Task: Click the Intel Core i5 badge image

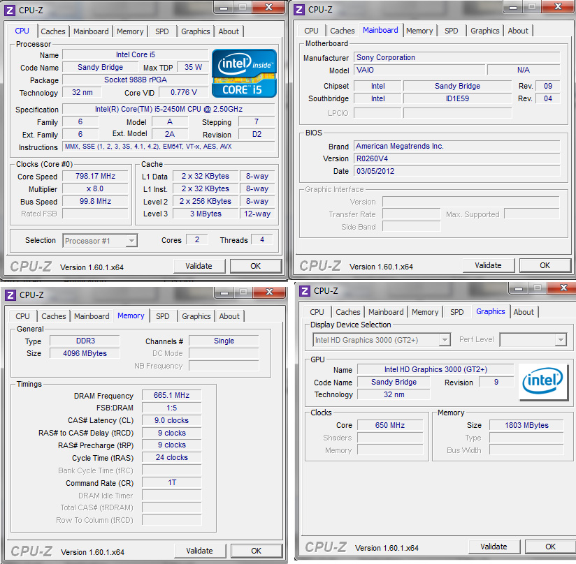Action: [x=244, y=73]
